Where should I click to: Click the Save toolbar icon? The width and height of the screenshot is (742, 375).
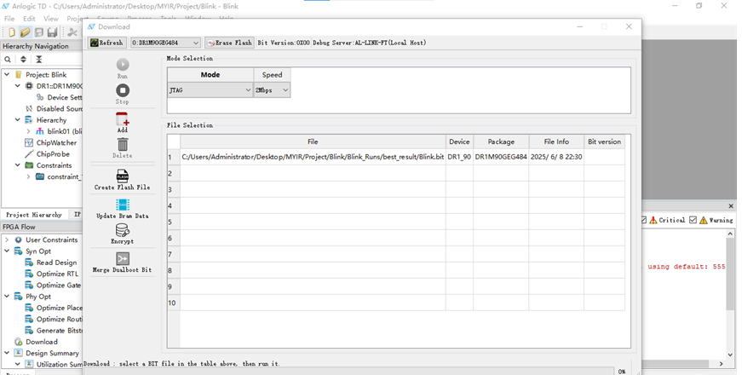(x=39, y=32)
